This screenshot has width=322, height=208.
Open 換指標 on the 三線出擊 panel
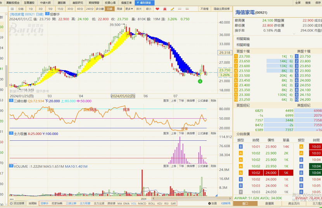pyautogui.click(x=190, y=101)
